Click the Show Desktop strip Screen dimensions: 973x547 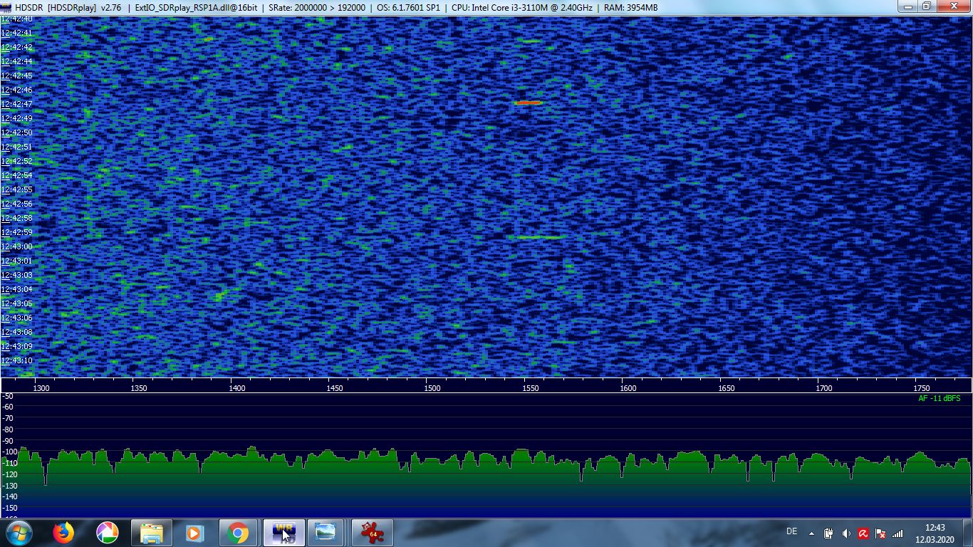[x=968, y=533]
